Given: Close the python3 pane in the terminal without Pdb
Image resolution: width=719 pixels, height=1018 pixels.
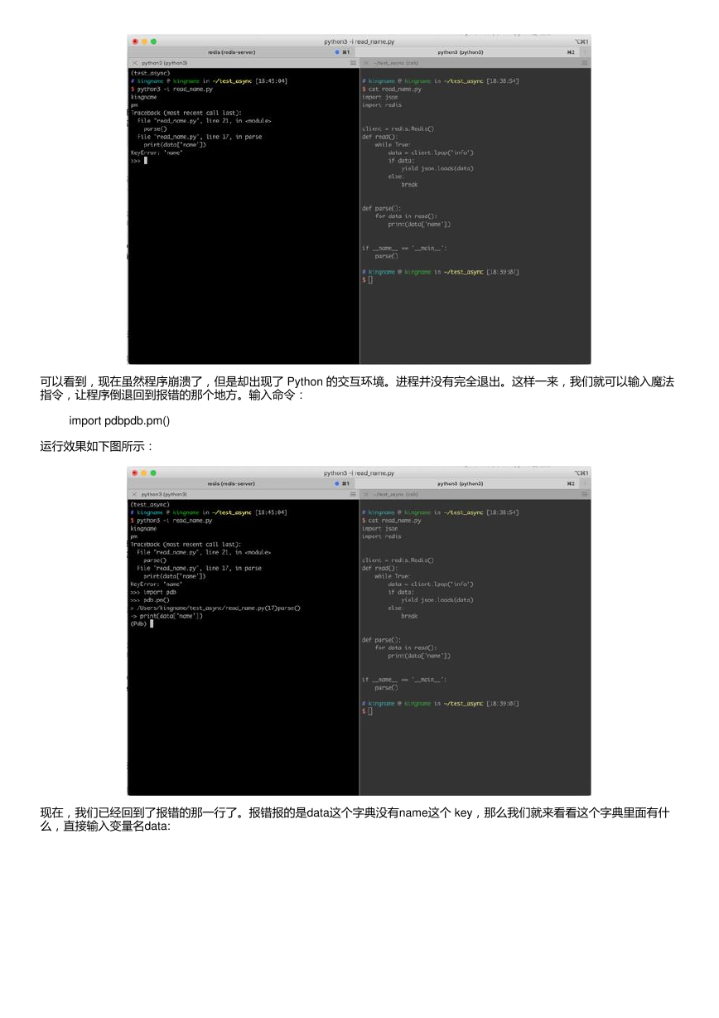Looking at the screenshot, I should point(134,63).
